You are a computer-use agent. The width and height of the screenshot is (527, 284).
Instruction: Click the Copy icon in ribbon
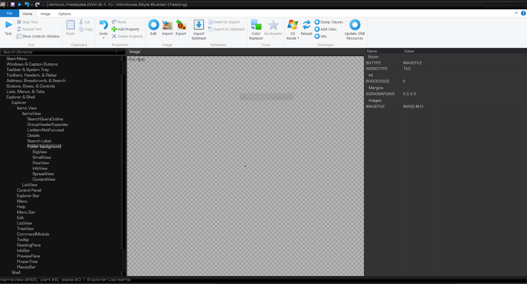pos(81,29)
